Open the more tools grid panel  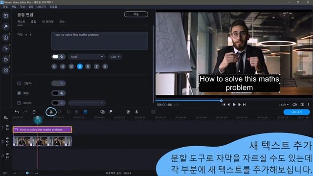5,70
